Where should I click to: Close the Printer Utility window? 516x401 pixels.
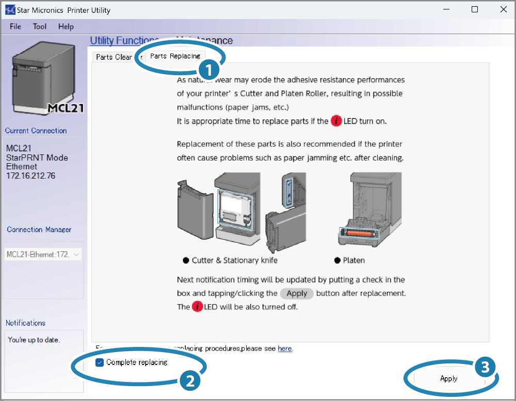[x=503, y=10]
